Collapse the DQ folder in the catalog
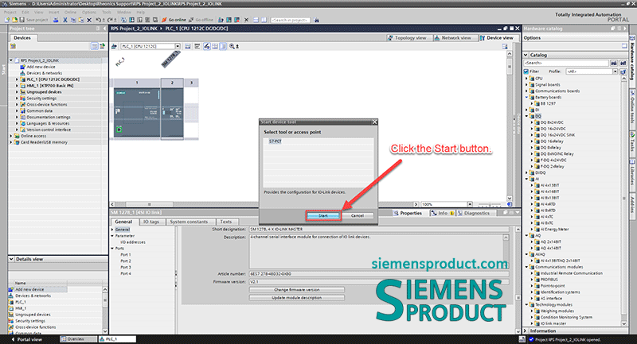 [x=527, y=116]
